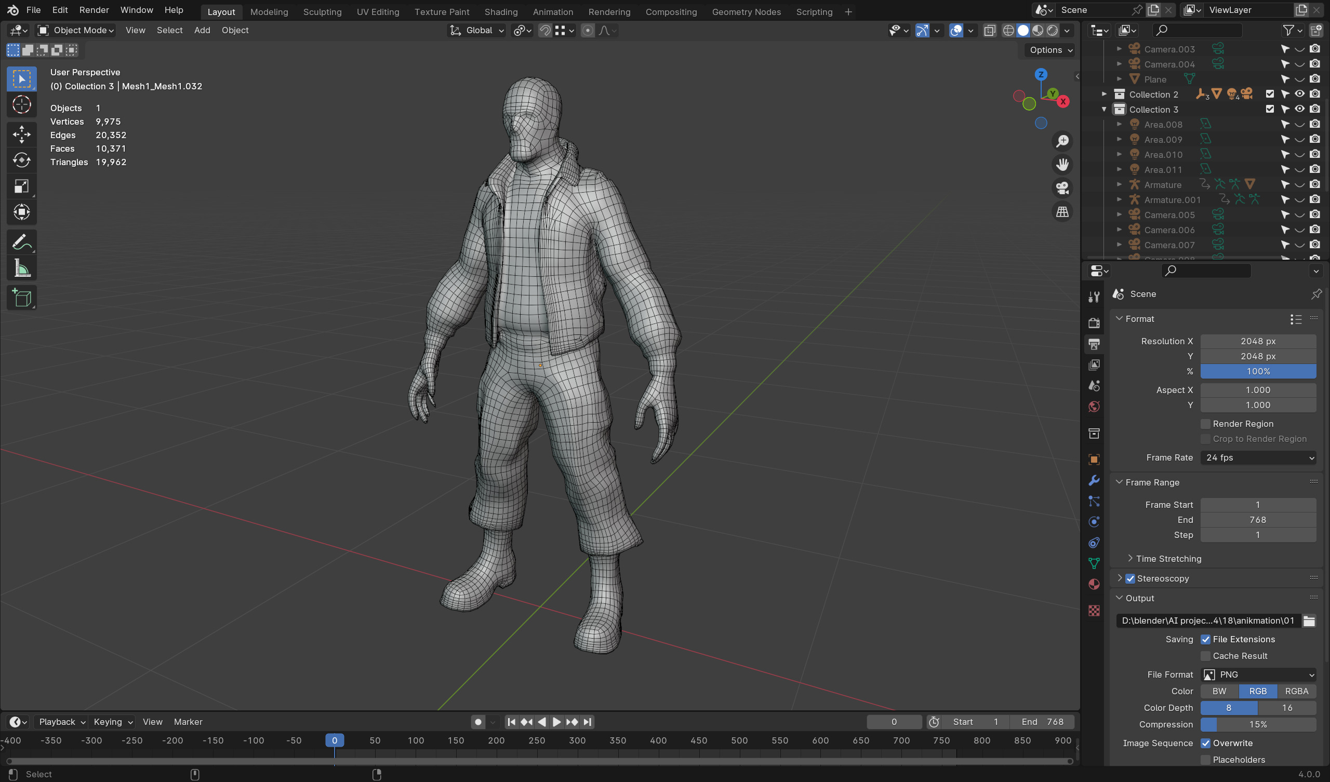Select the Annotate tool
This screenshot has width=1330, height=782.
pyautogui.click(x=22, y=242)
